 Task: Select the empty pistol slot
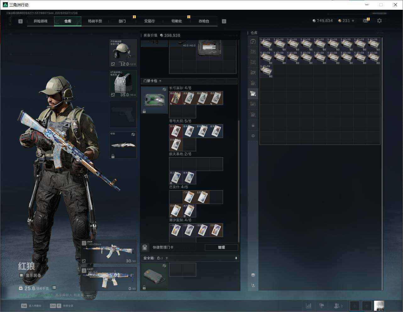point(123,114)
